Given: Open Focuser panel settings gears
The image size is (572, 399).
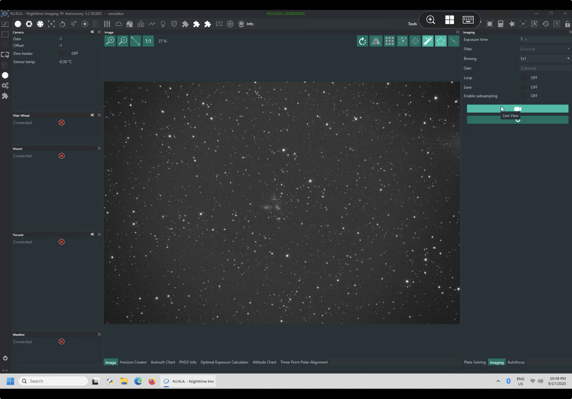Looking at the screenshot, I should (x=92, y=234).
